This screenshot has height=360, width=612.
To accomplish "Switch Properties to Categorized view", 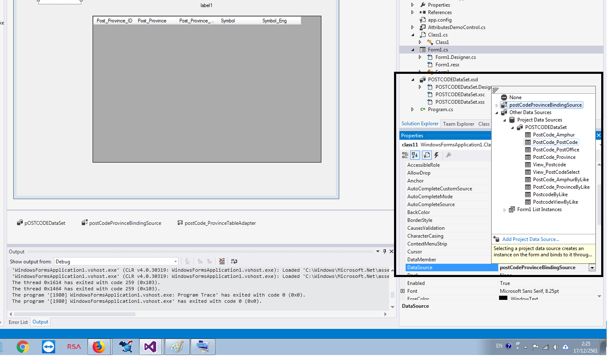I will (x=405, y=155).
